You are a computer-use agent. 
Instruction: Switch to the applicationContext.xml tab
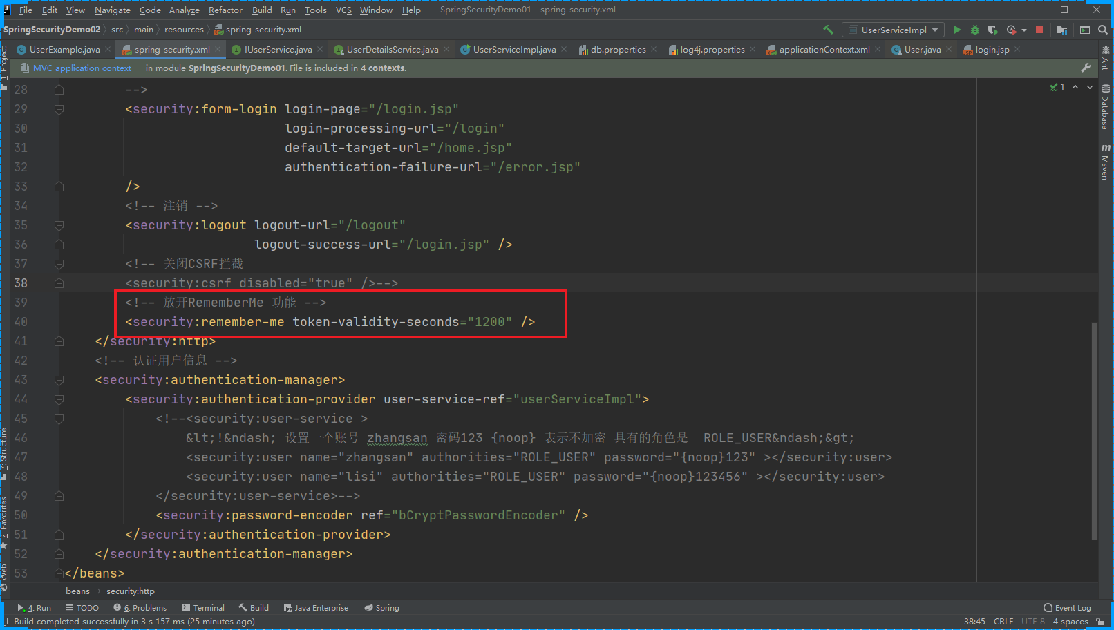coord(824,49)
